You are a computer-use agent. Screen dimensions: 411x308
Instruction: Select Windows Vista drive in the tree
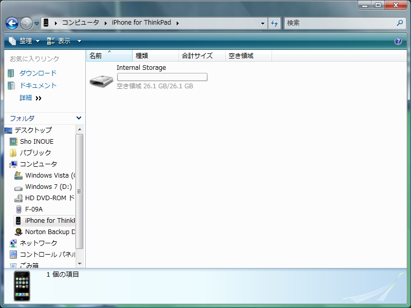point(50,175)
